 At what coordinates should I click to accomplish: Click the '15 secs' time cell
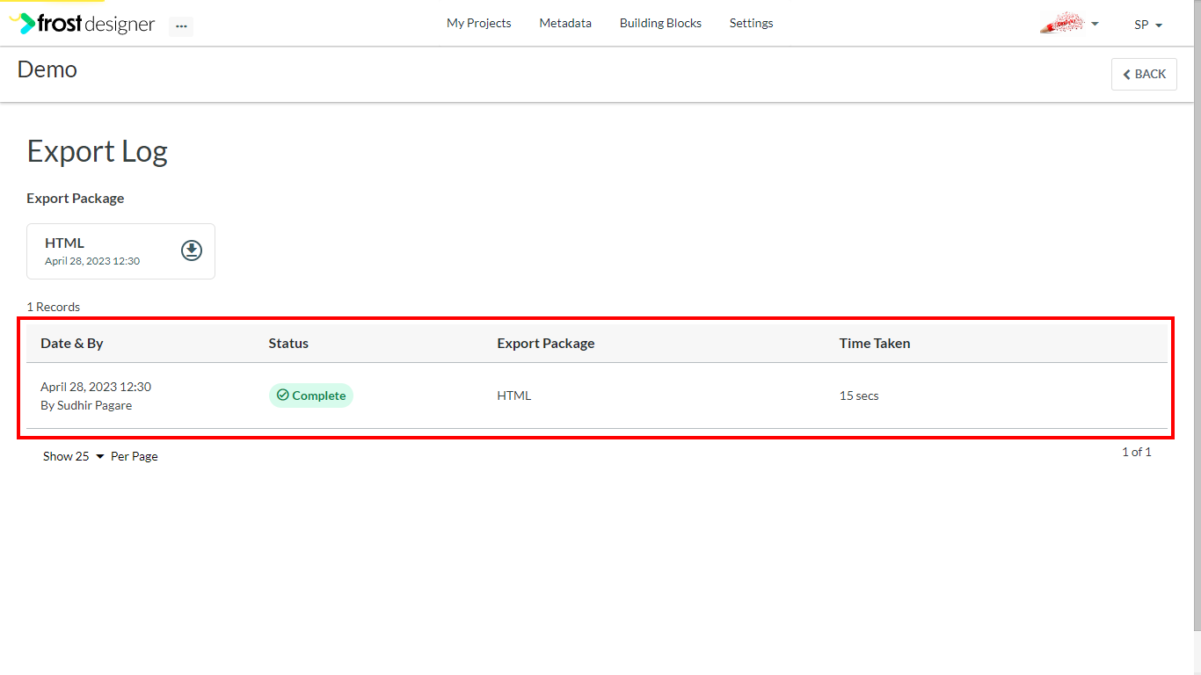[x=859, y=396]
